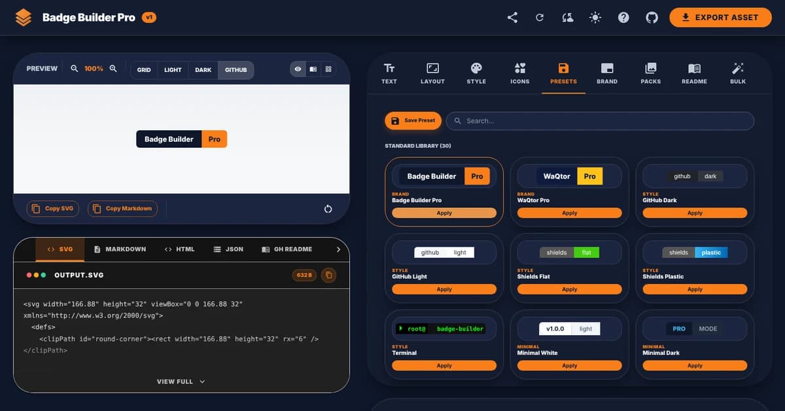
Task: Click the Badge Builder Pro logo icon
Action: point(24,18)
